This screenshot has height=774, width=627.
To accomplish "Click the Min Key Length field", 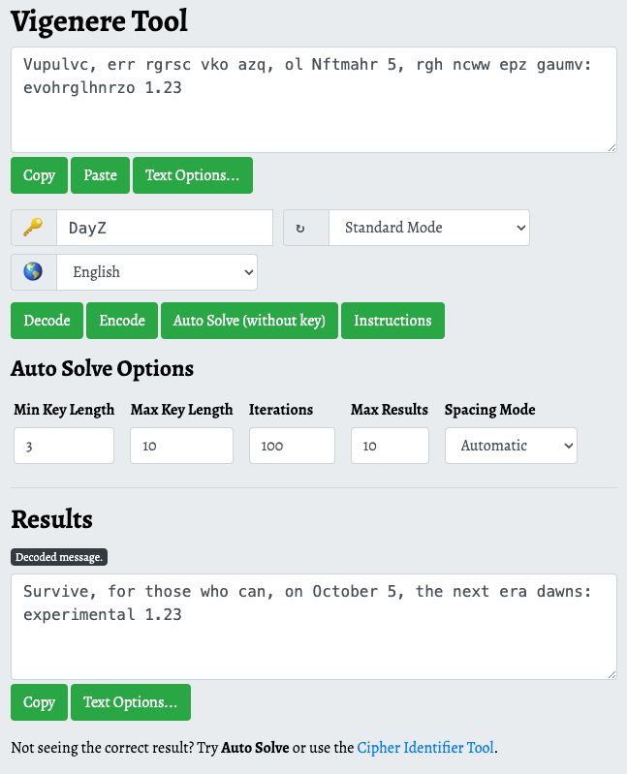I will coord(63,446).
